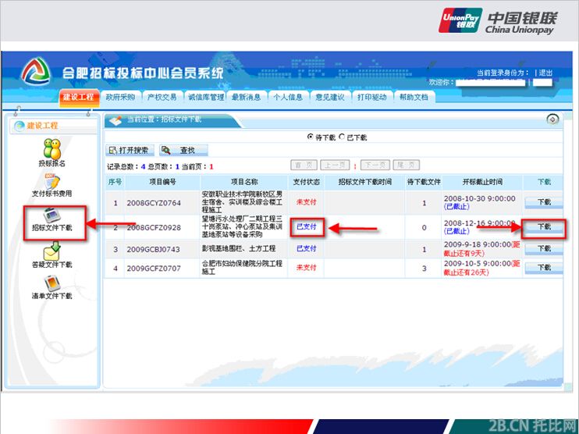Open the 诚信库管理 tab

click(x=205, y=98)
